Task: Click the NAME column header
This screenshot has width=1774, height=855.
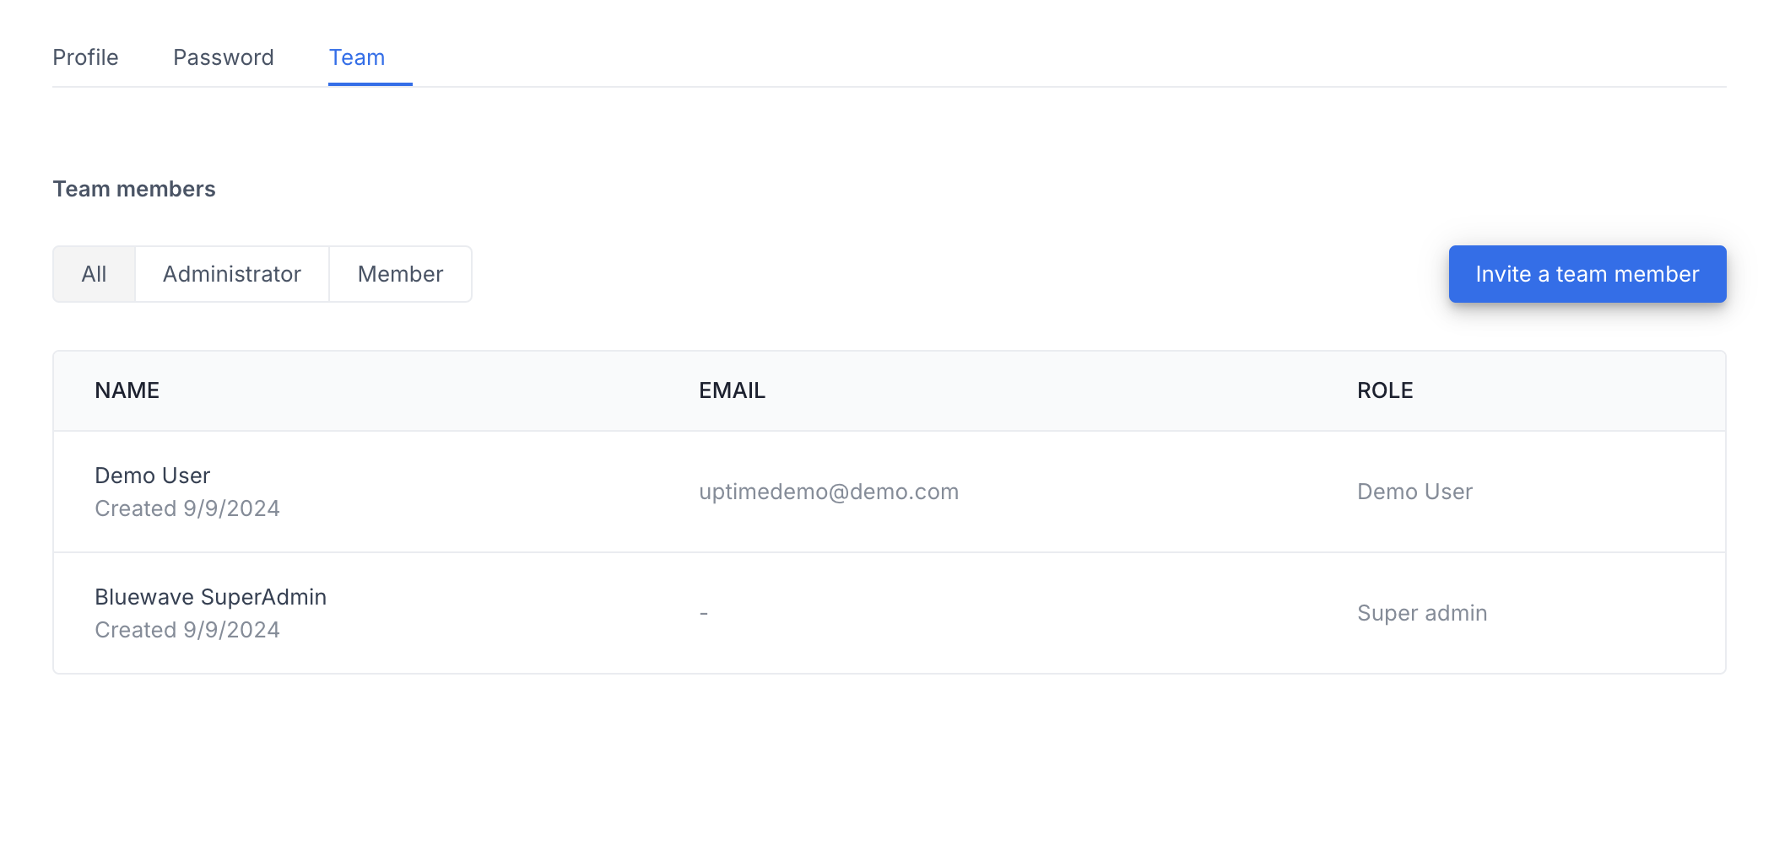Action: [127, 390]
